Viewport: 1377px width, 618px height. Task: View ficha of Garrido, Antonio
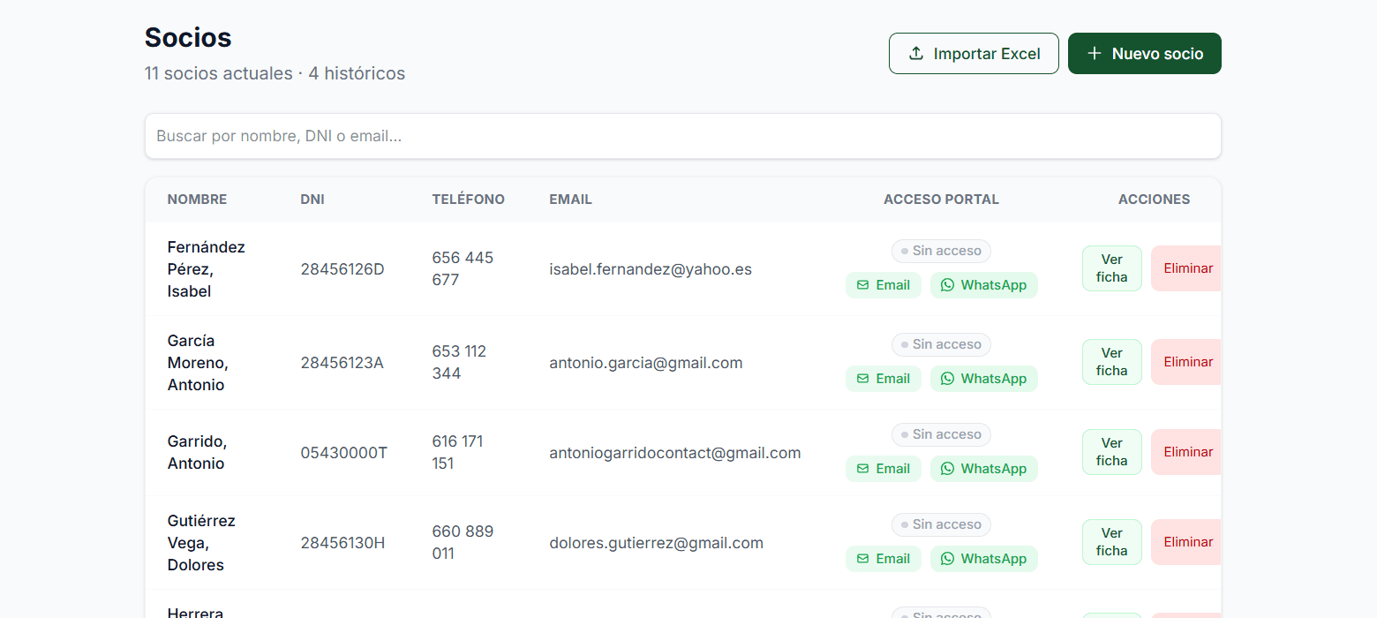[x=1112, y=452]
